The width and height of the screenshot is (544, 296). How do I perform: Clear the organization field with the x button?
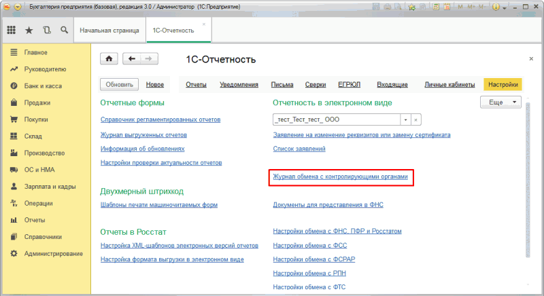click(x=416, y=119)
